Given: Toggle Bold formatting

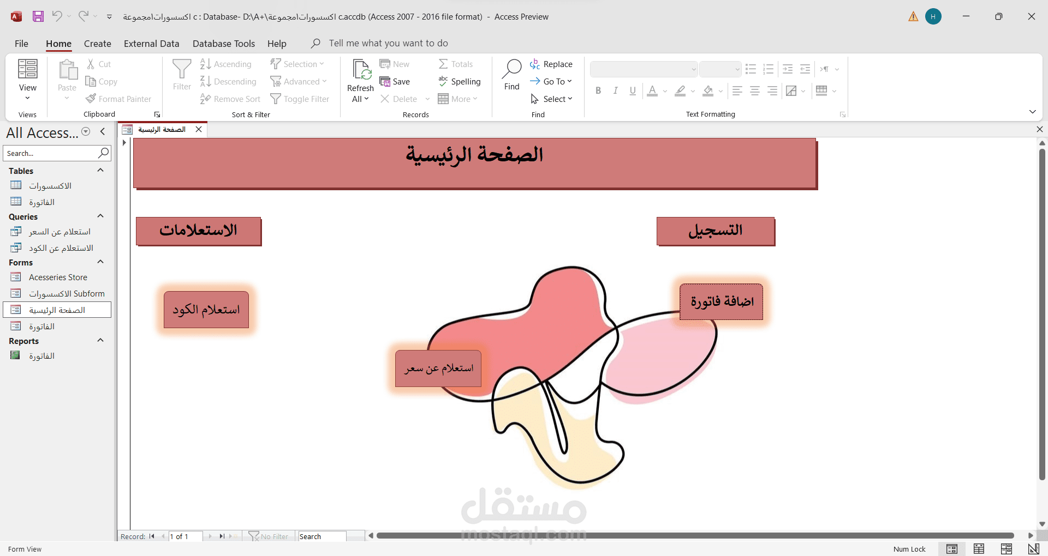Looking at the screenshot, I should (598, 91).
